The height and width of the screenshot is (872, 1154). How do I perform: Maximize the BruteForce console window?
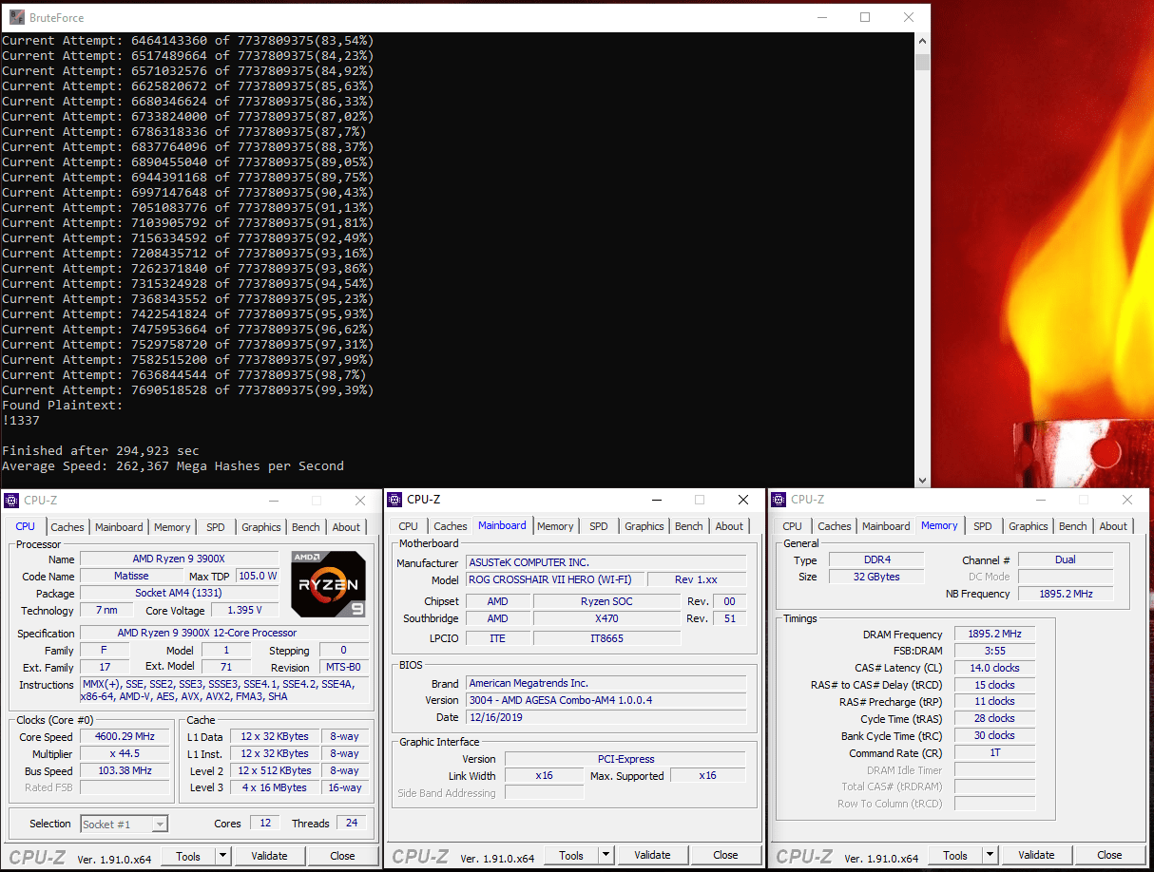point(865,17)
